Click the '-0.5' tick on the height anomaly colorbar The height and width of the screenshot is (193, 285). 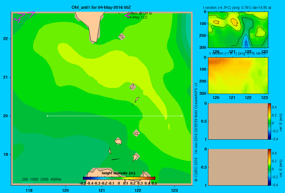(x=83, y=183)
